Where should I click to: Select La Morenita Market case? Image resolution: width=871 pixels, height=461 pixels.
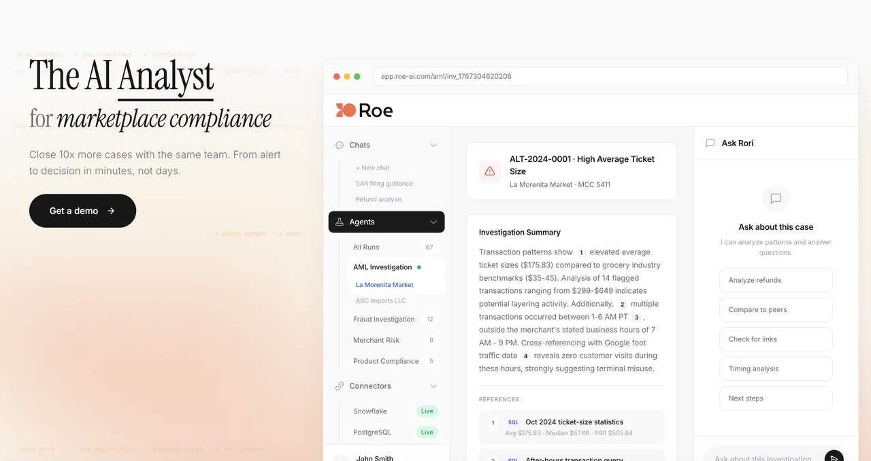(384, 285)
